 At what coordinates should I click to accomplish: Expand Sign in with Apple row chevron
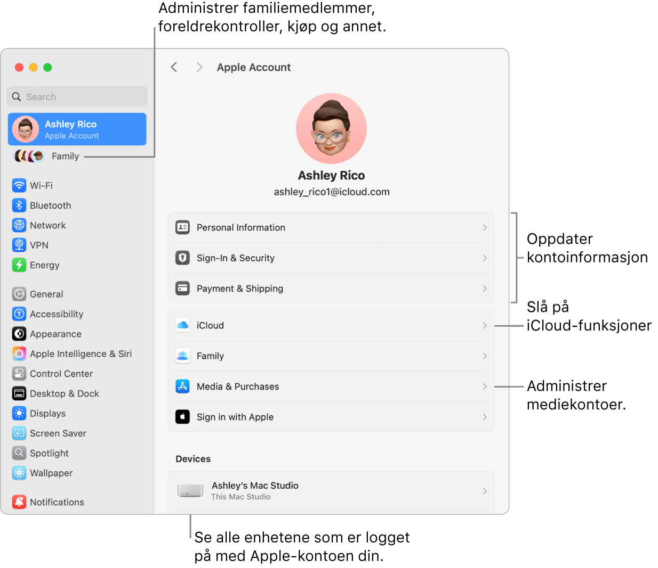point(485,417)
